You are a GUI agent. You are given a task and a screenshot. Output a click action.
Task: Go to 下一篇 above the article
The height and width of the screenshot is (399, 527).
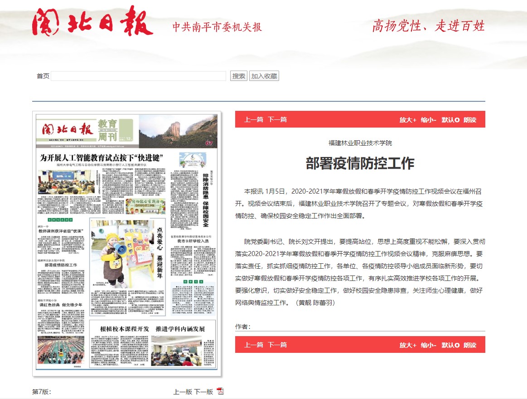[277, 120]
